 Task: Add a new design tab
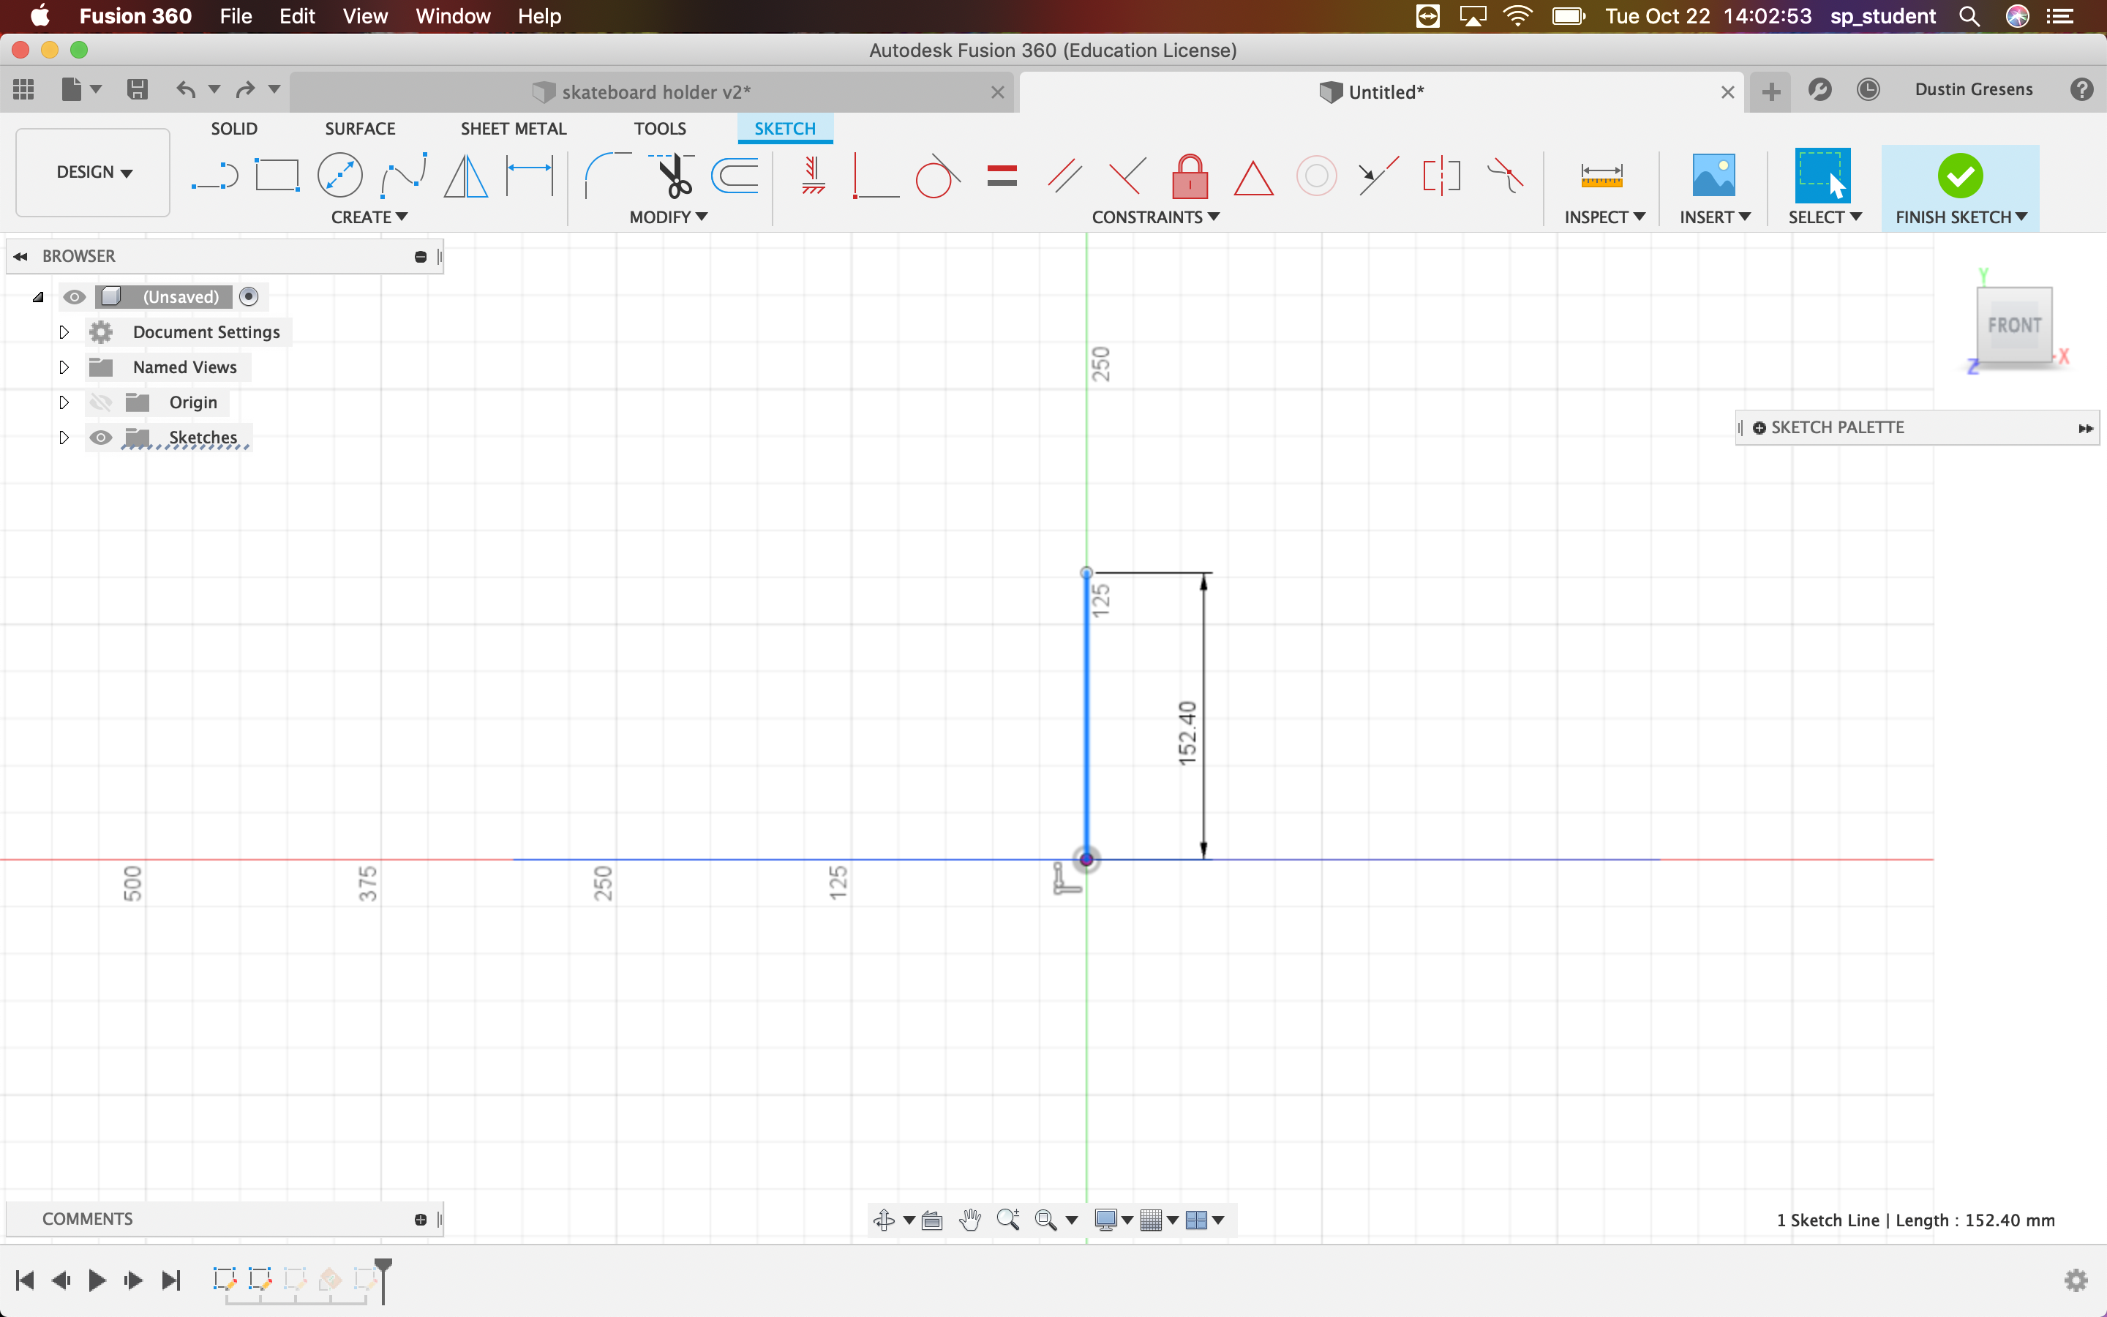tap(1770, 91)
